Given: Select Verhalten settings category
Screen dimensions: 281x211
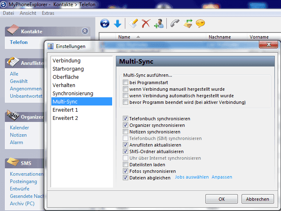Looking at the screenshot, I should point(82,85).
